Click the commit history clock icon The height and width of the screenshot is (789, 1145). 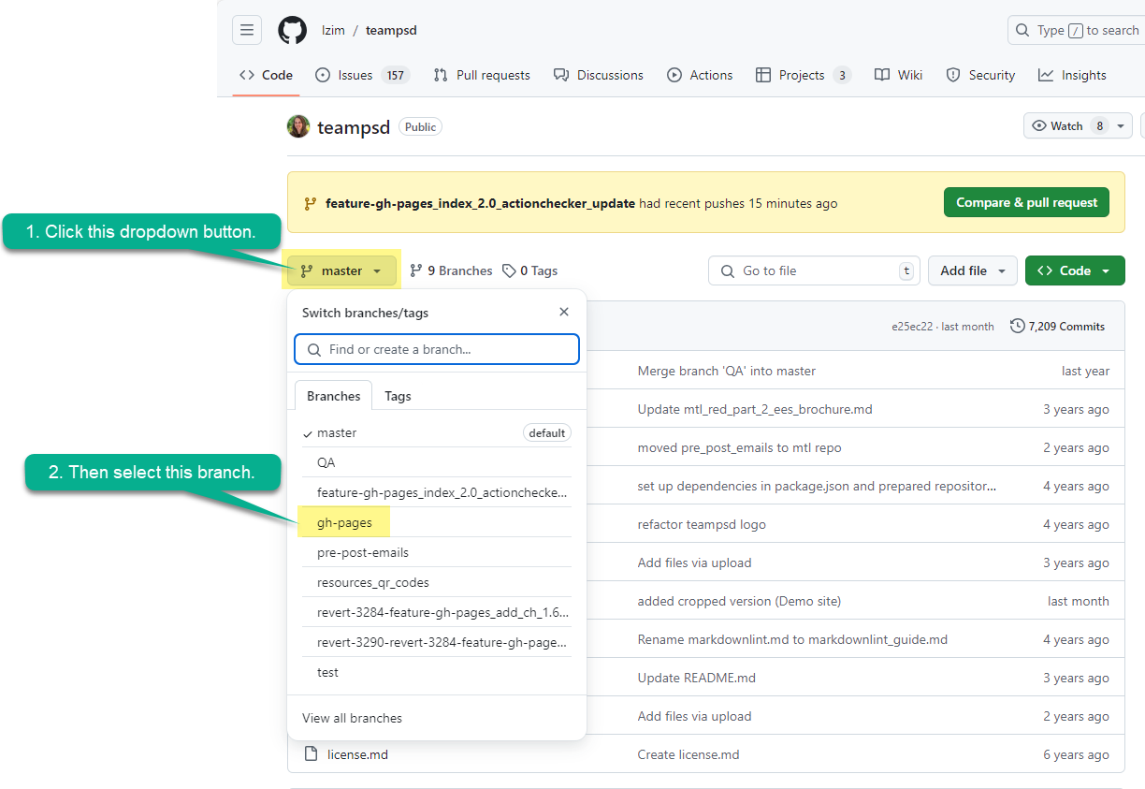(x=1018, y=326)
